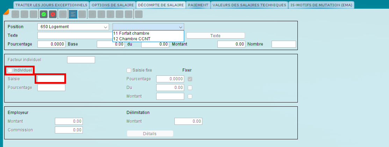
Task: Go to next record arrow icon
Action: pos(119,14)
